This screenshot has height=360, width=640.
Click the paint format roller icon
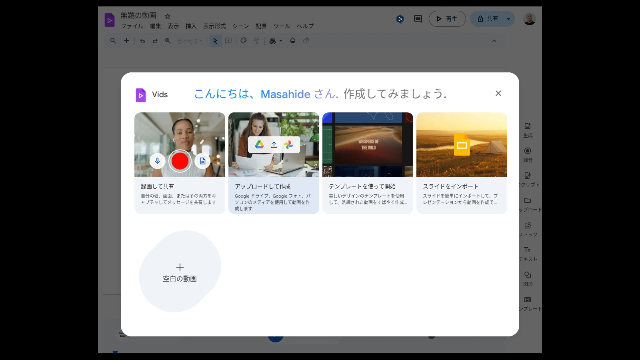[256, 41]
